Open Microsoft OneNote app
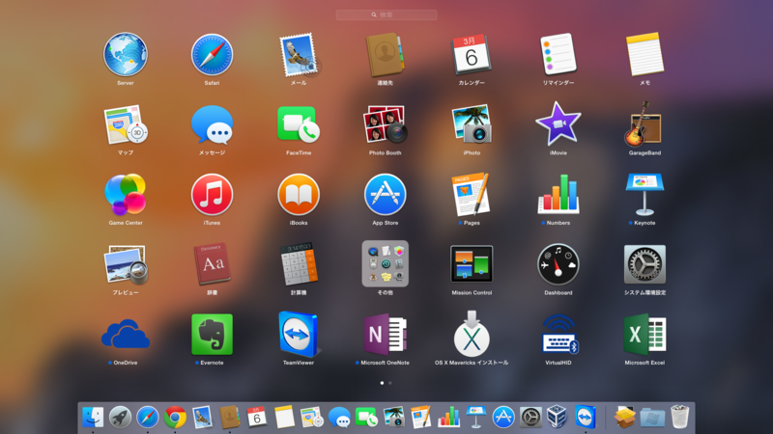 [385, 334]
